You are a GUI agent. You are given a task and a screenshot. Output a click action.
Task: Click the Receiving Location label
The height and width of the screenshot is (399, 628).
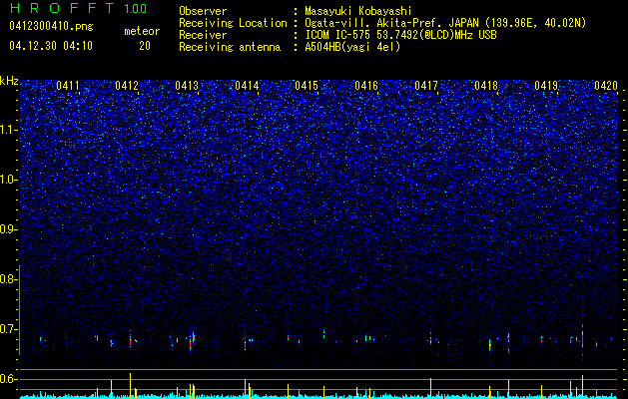pos(233,23)
